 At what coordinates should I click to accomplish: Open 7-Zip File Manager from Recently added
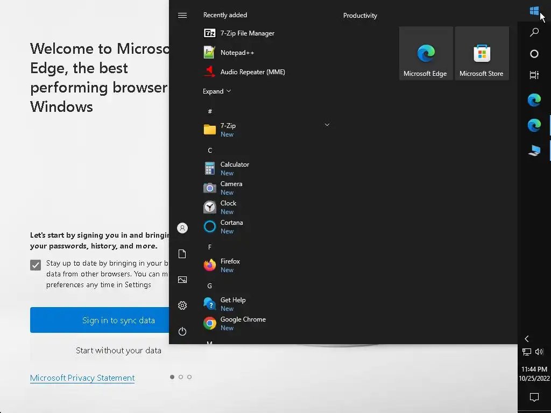[267, 33]
